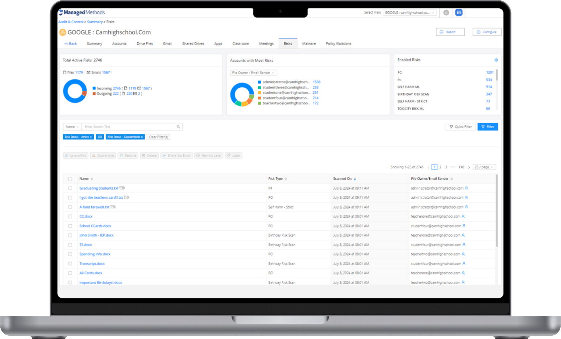Switch to the Accounts tab

click(119, 43)
